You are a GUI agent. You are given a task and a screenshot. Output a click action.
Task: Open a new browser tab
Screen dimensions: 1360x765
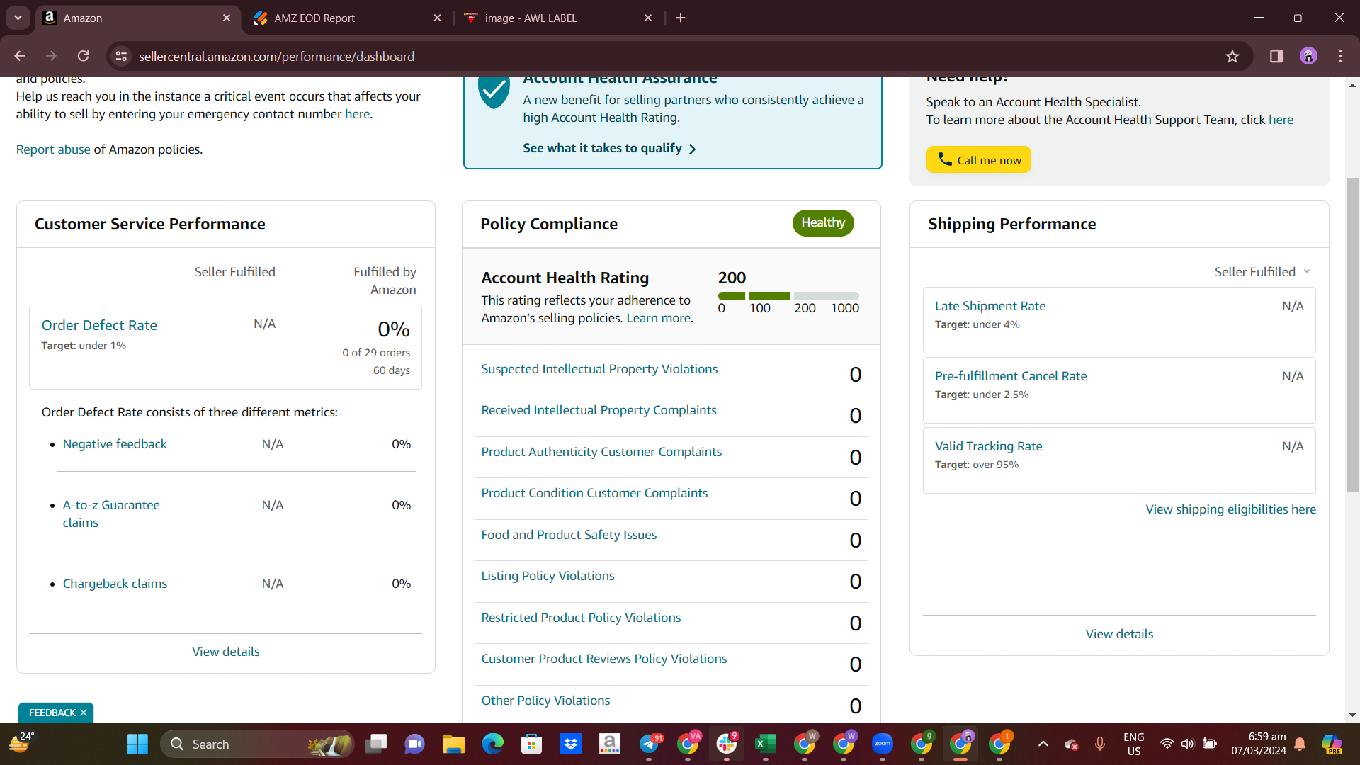[x=681, y=18]
